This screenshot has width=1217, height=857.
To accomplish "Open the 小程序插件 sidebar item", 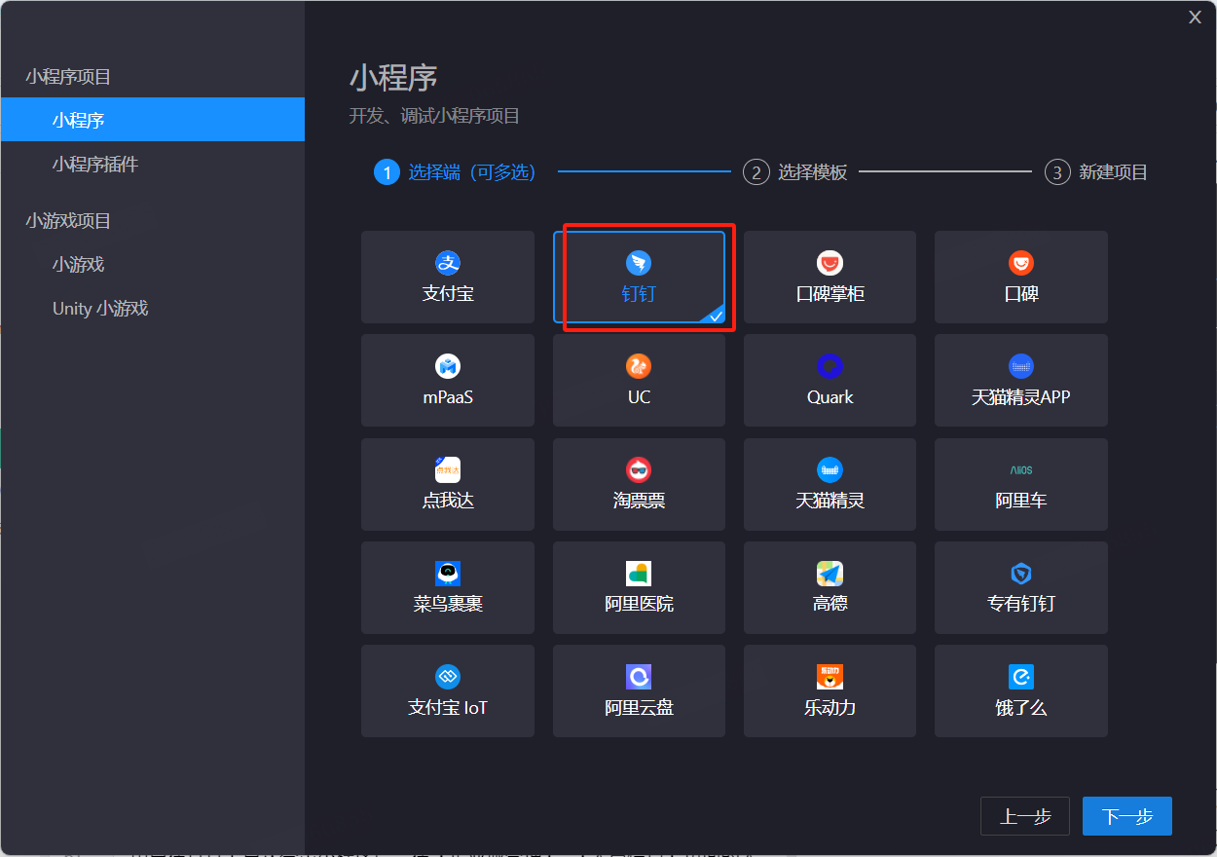I will [x=95, y=165].
